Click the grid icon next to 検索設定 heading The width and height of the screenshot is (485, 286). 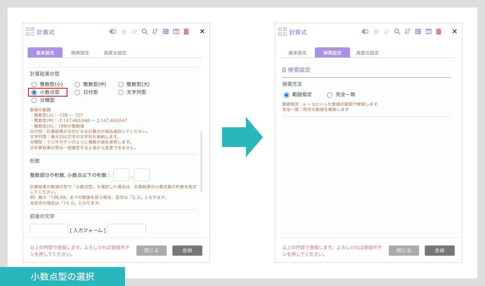(284, 70)
